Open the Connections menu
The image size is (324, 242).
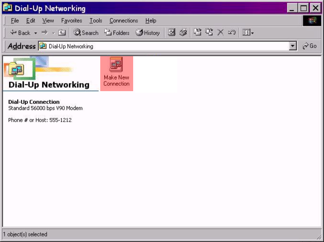tap(124, 21)
